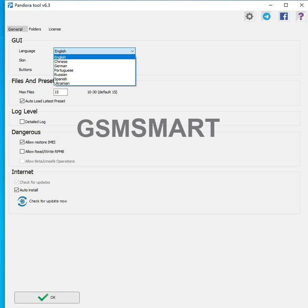Select Spanish from language list

(94, 79)
